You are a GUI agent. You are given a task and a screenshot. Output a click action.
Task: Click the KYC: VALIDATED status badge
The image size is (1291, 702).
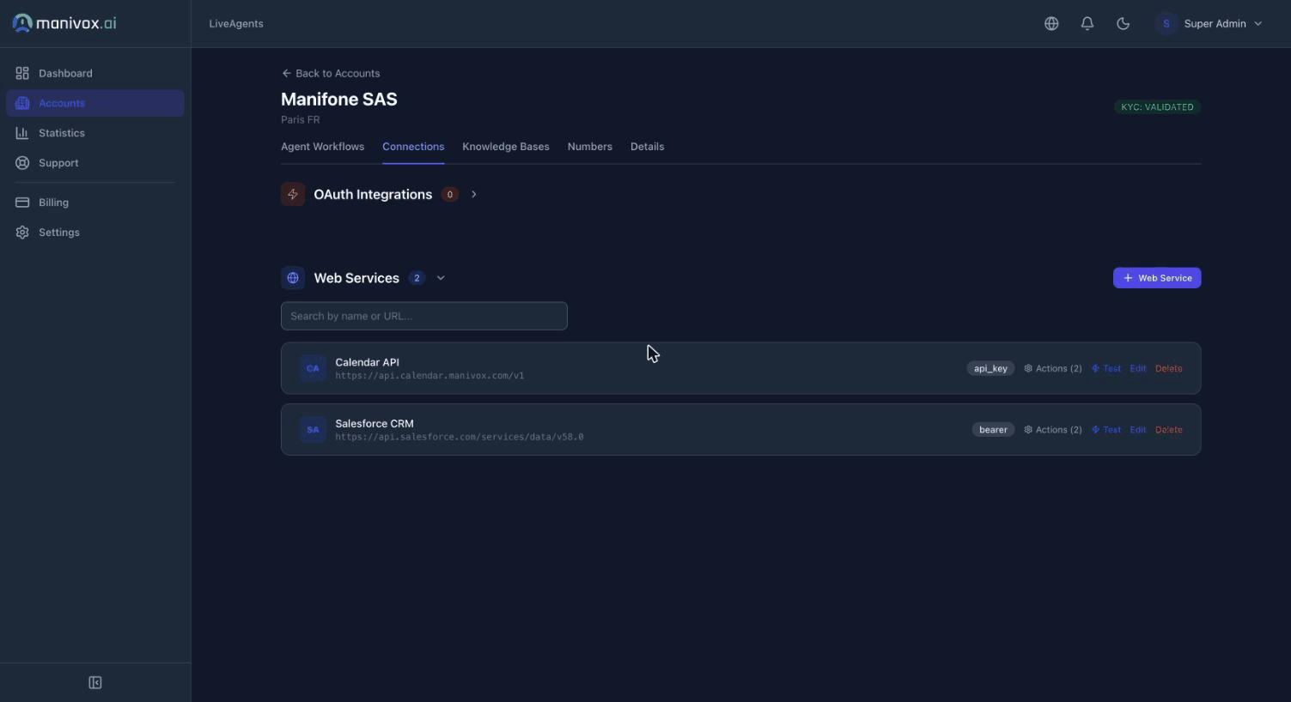click(1157, 107)
